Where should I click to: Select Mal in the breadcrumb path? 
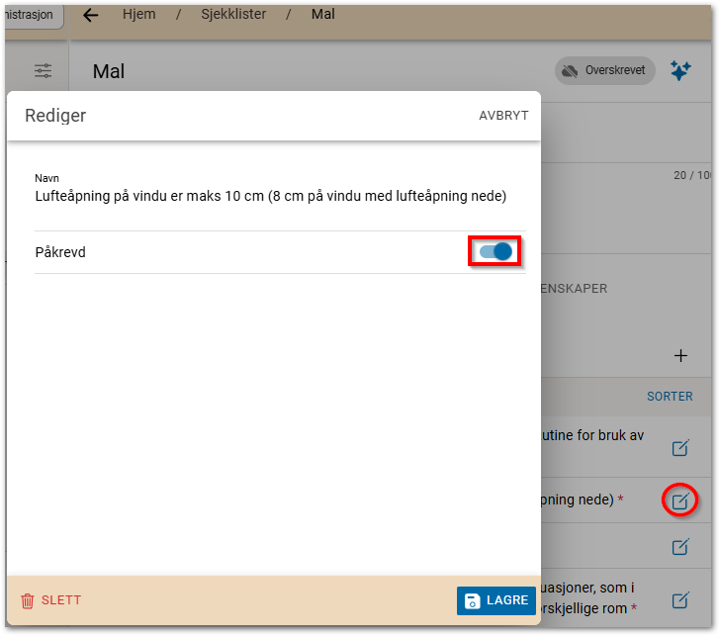(323, 15)
